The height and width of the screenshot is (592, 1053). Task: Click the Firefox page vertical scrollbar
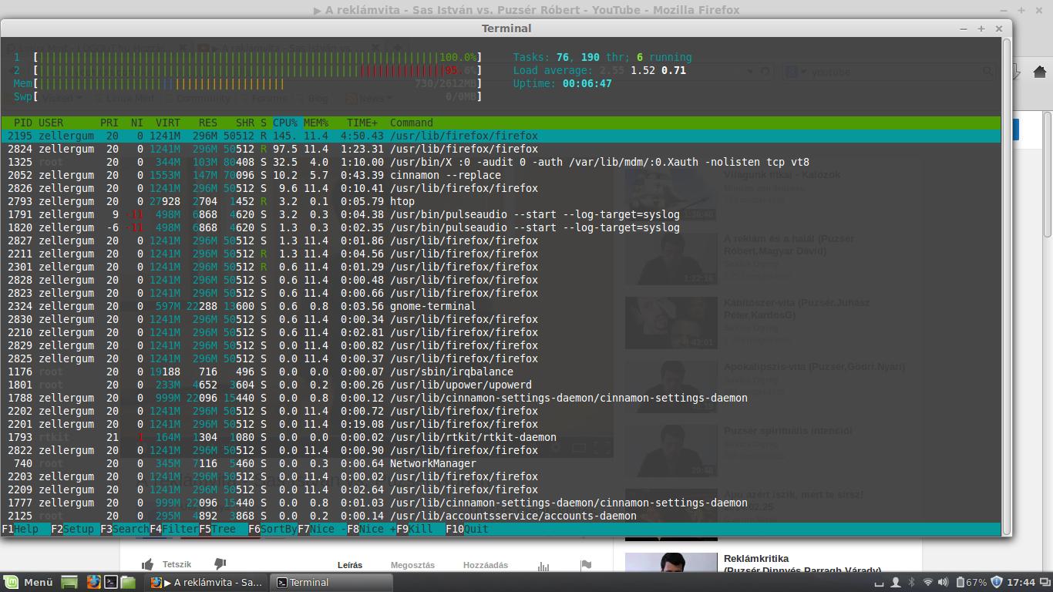point(1048,173)
